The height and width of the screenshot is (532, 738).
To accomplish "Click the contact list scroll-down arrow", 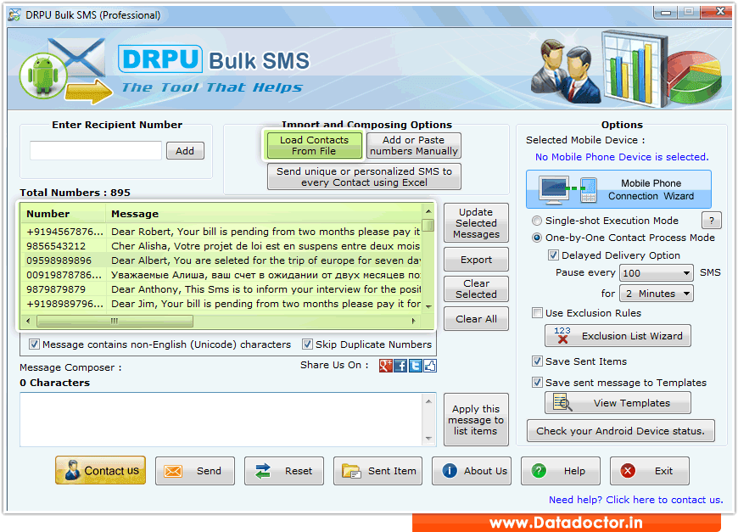I will click(x=428, y=306).
